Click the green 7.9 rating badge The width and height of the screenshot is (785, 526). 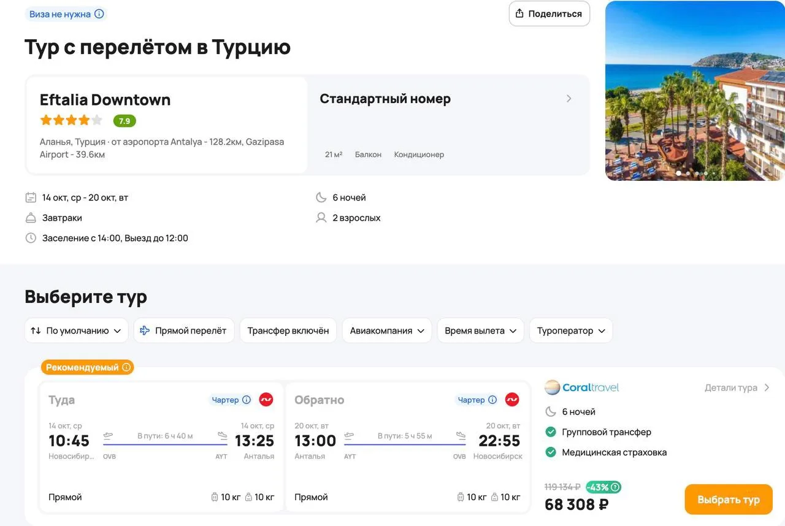click(124, 121)
